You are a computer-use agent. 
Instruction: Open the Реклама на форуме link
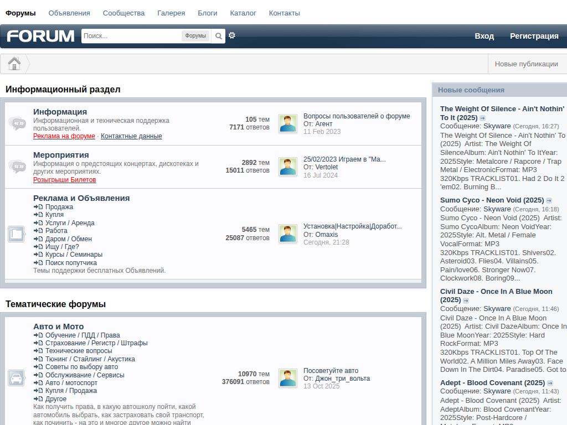pos(64,136)
